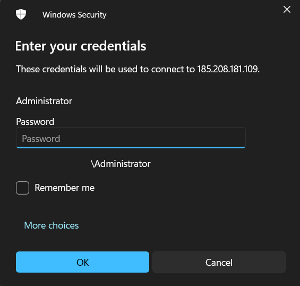
Task: Select the Administrator username label
Action: (x=44, y=101)
